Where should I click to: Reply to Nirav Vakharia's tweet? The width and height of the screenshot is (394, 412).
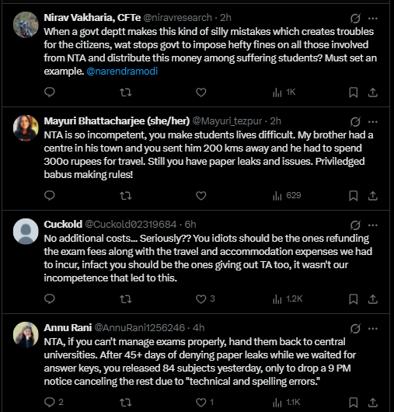click(50, 93)
